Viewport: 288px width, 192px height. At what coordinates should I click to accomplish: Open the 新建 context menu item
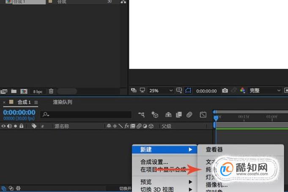tap(165, 150)
